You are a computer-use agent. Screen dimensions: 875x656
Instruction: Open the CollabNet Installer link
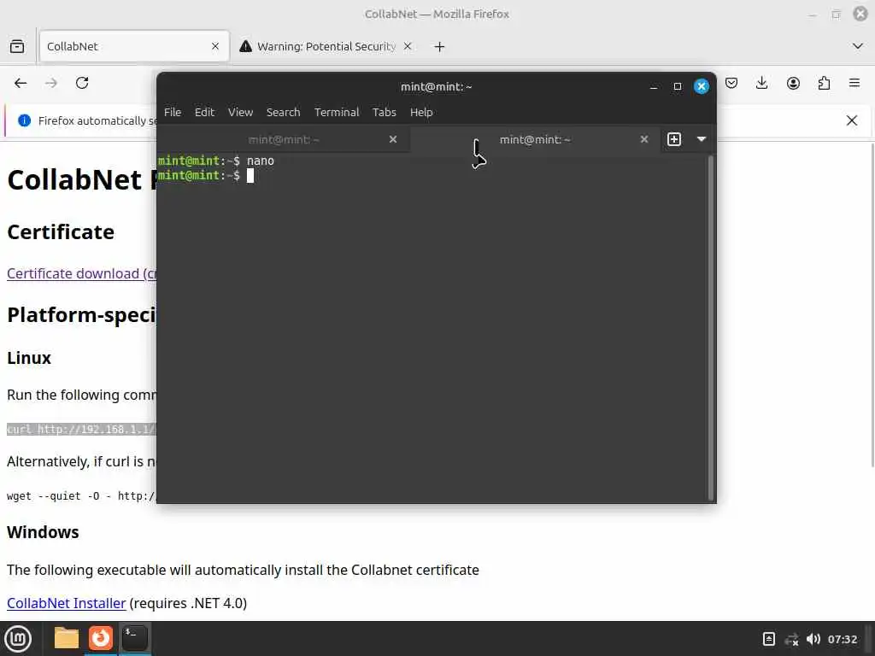click(x=67, y=603)
